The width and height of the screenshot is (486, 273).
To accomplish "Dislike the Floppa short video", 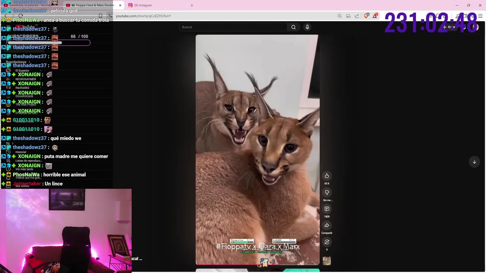I will click(327, 193).
